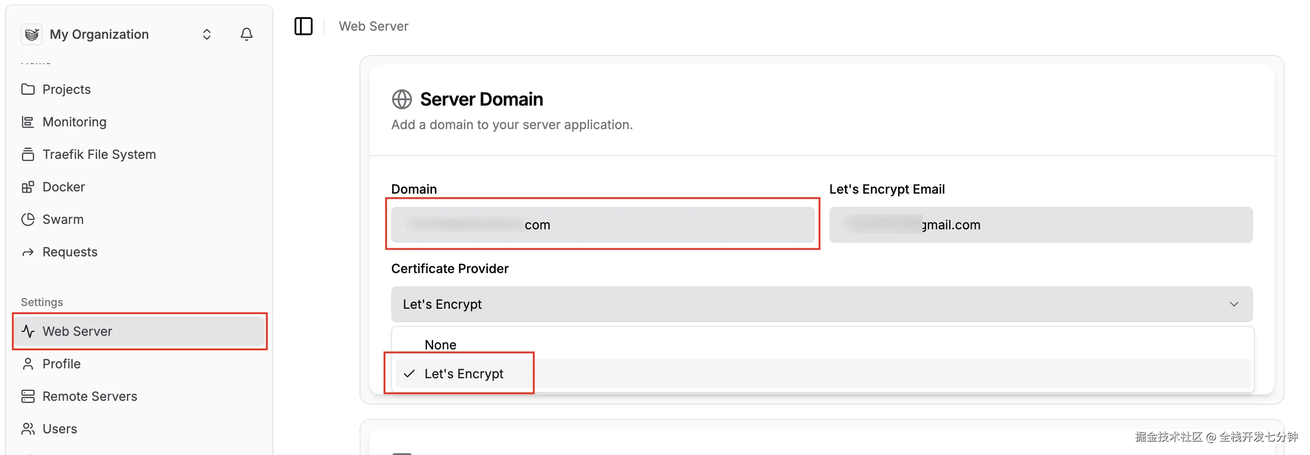This screenshot has height=455, width=1310.
Task: Open the Users settings page
Action: click(60, 429)
